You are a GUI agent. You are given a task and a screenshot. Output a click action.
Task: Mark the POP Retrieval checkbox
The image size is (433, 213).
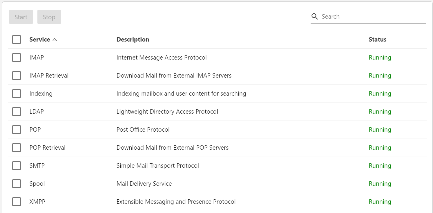click(17, 148)
